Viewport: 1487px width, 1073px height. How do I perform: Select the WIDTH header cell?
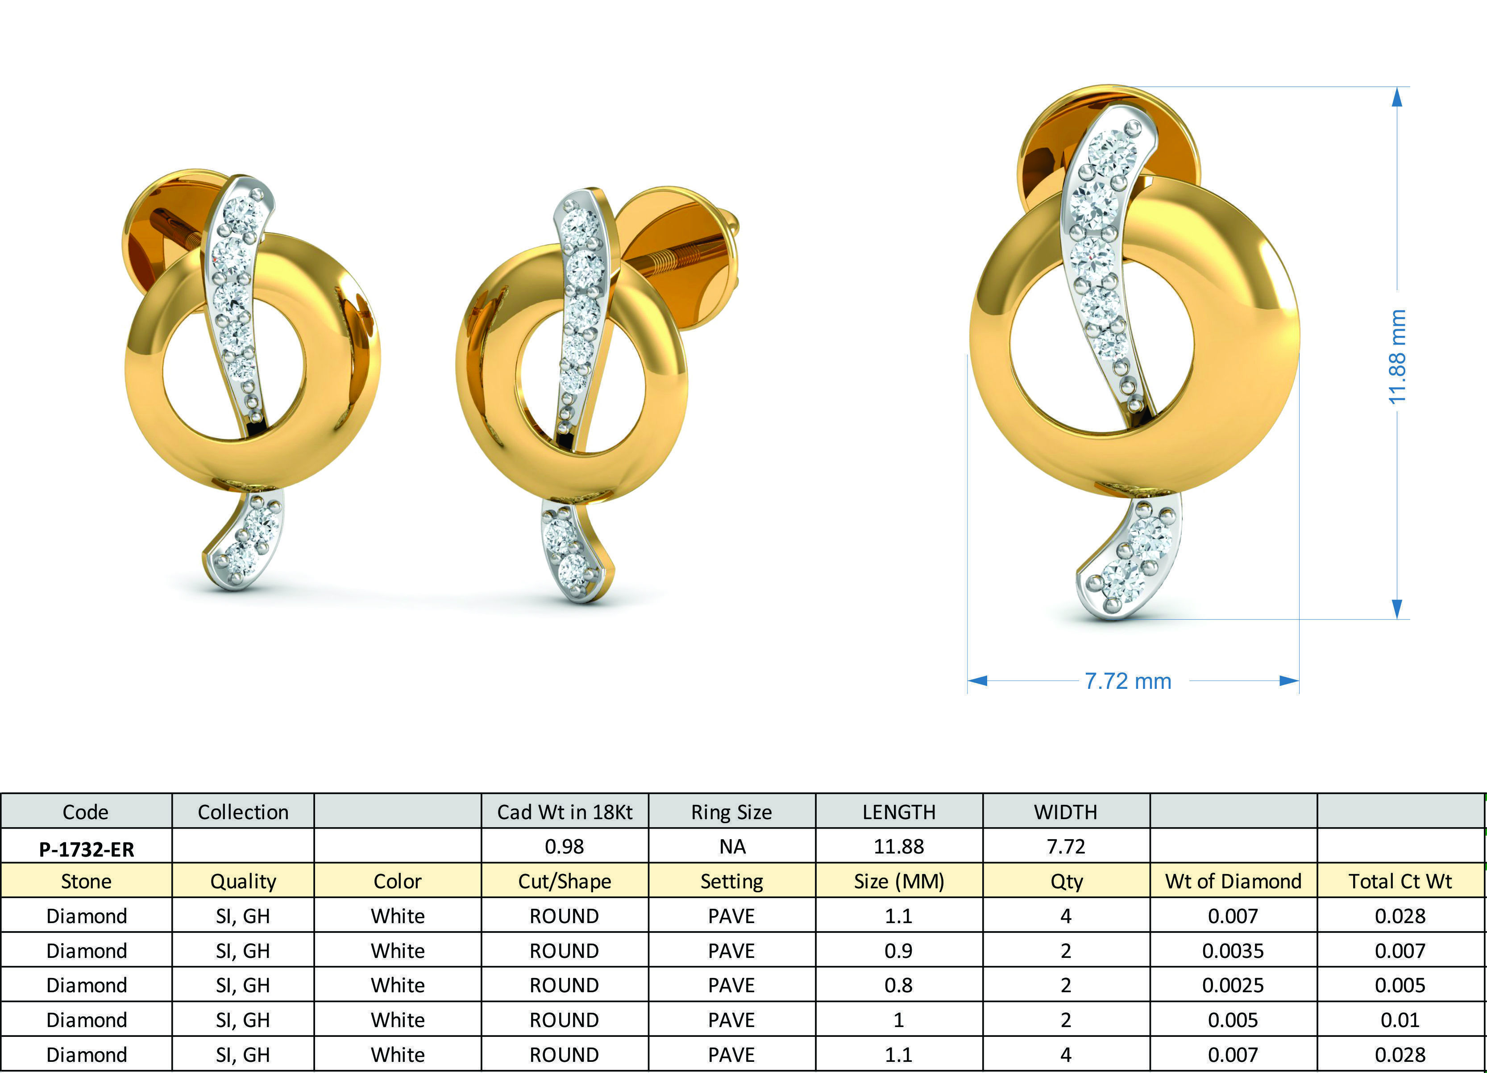[1066, 812]
